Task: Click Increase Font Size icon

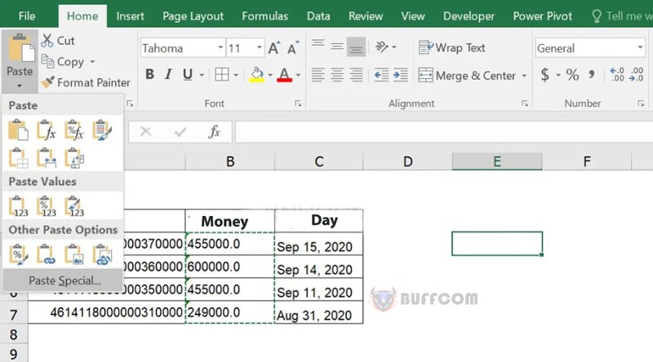Action: pos(274,48)
